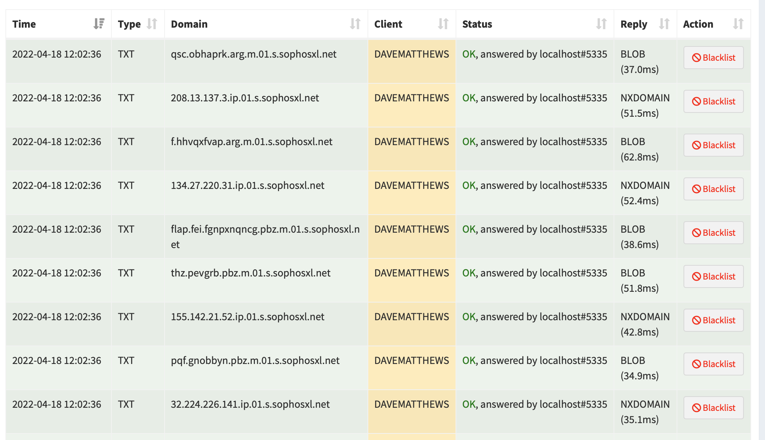Click the vertical scrollbar on right edge
Viewport: 765px width, 440px height.
click(762, 220)
